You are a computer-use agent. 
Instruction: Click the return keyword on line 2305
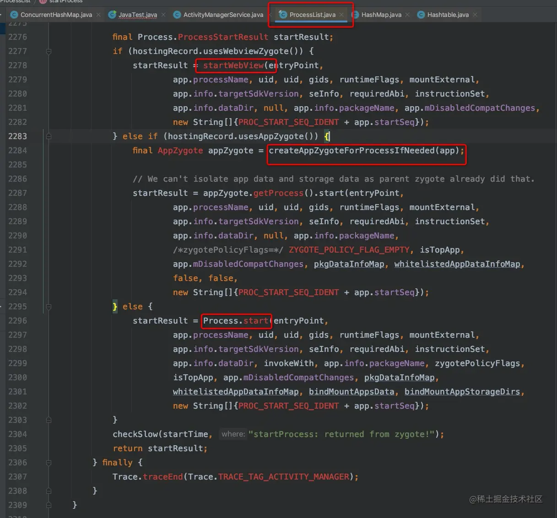128,448
